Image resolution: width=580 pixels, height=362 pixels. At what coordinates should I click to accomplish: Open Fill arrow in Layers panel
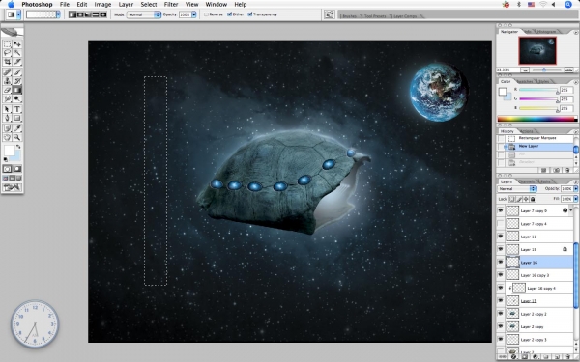[575, 199]
